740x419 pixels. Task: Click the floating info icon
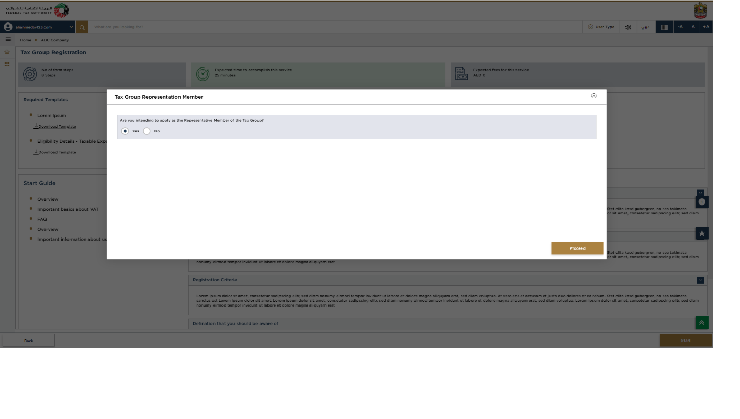click(702, 202)
